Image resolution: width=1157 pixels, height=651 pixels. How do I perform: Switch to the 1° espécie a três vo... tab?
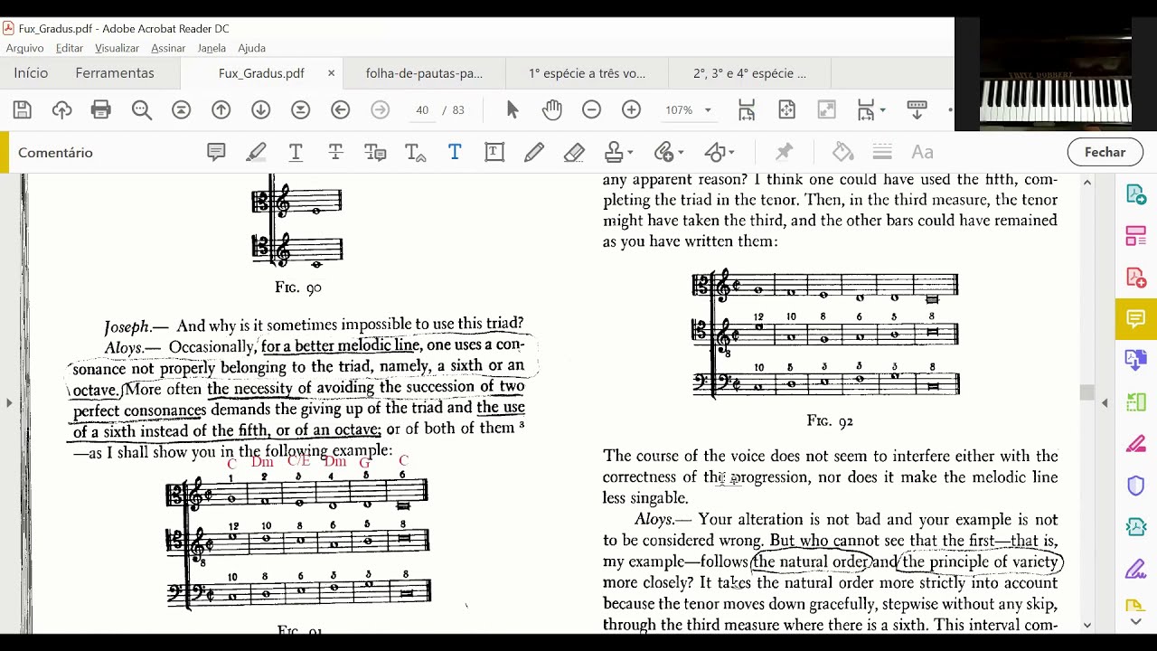pyautogui.click(x=587, y=73)
